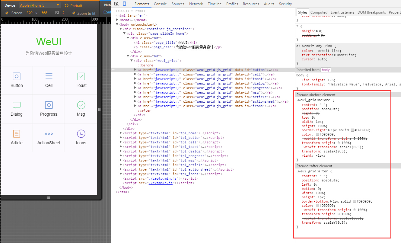Open the Security tab

pos(285,4)
